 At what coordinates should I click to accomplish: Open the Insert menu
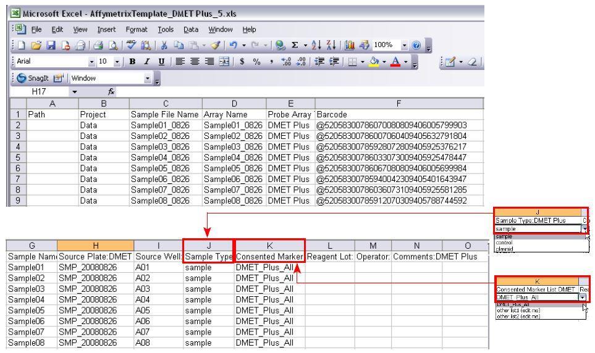point(106,30)
